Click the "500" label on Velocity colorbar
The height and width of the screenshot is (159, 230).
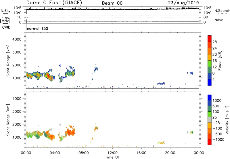[x=216, y=106]
